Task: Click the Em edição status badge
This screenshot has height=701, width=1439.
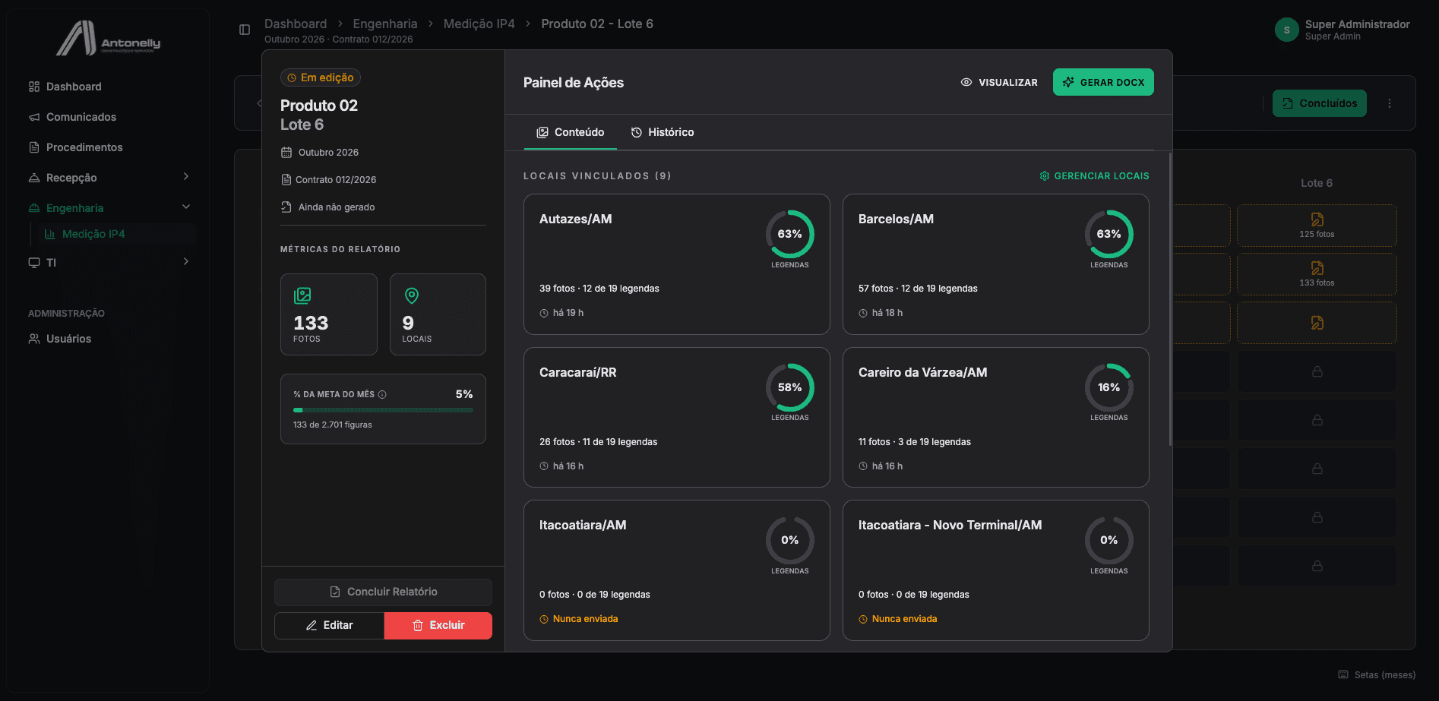Action: [x=321, y=77]
